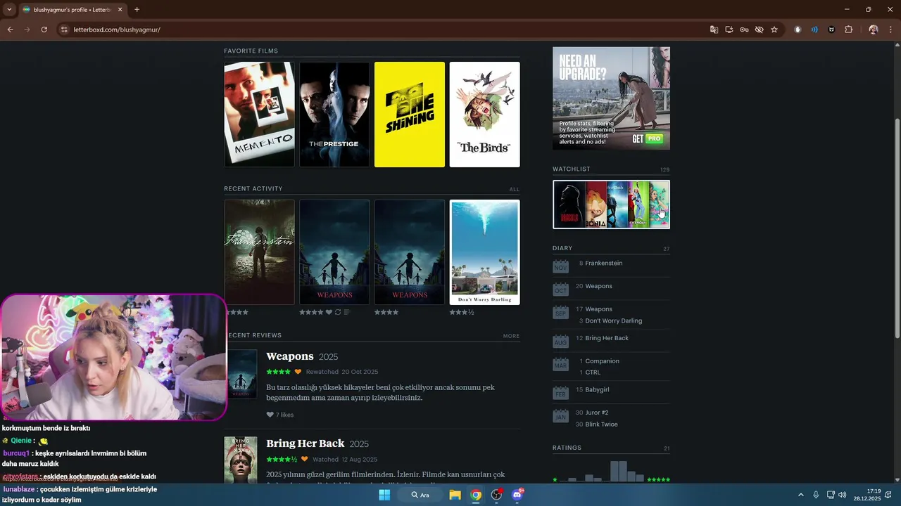This screenshot has height=506, width=901.
Task: Open The Prestige favorite film poster
Action: click(x=334, y=115)
